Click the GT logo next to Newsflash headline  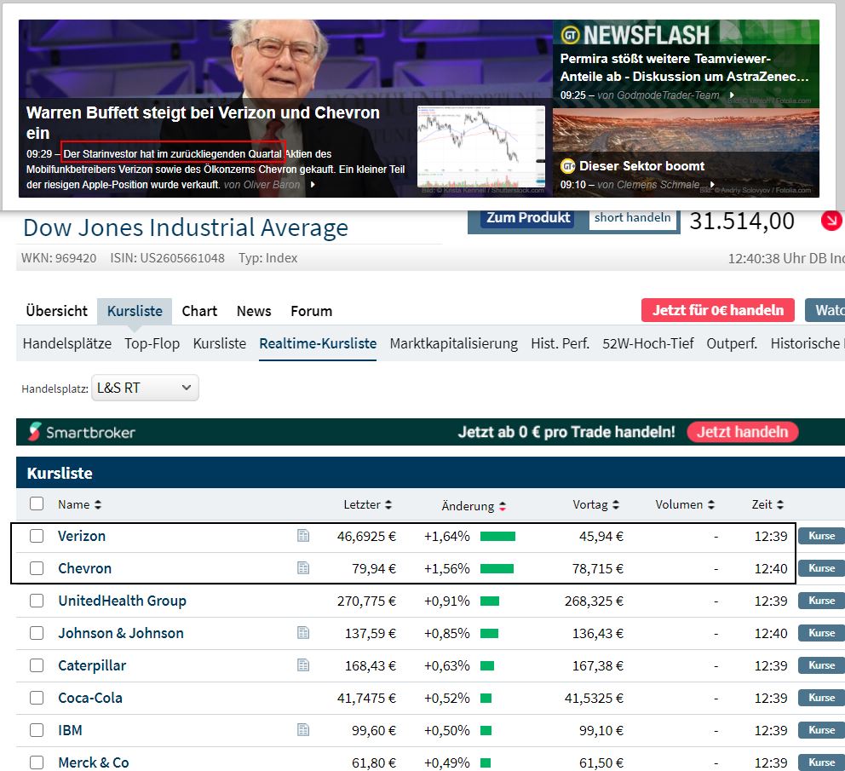tap(570, 35)
